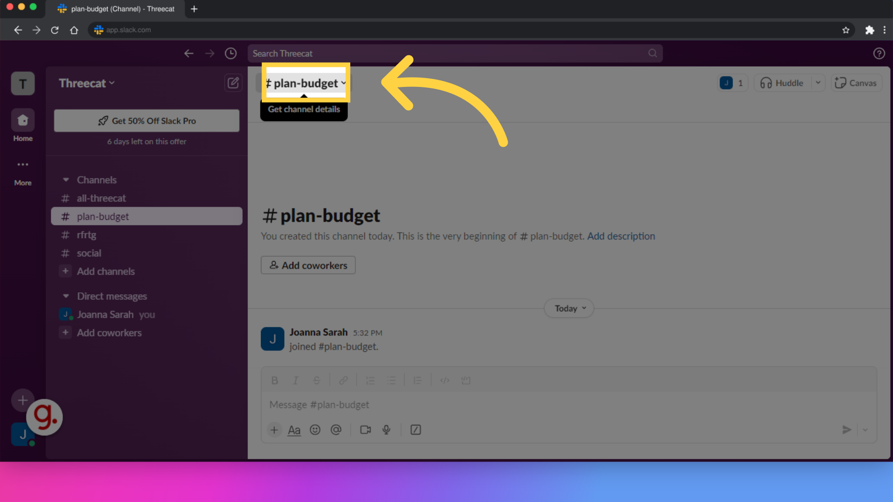Bookmark this page with the star icon

pos(846,30)
